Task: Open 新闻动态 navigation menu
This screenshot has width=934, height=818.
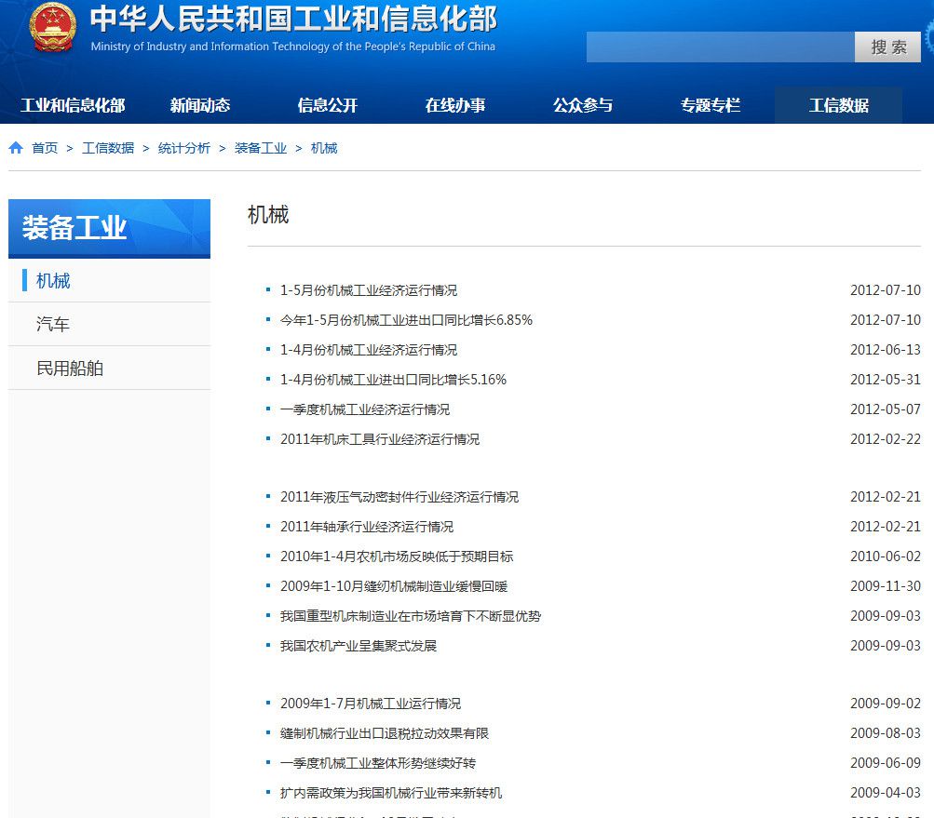Action: point(199,105)
